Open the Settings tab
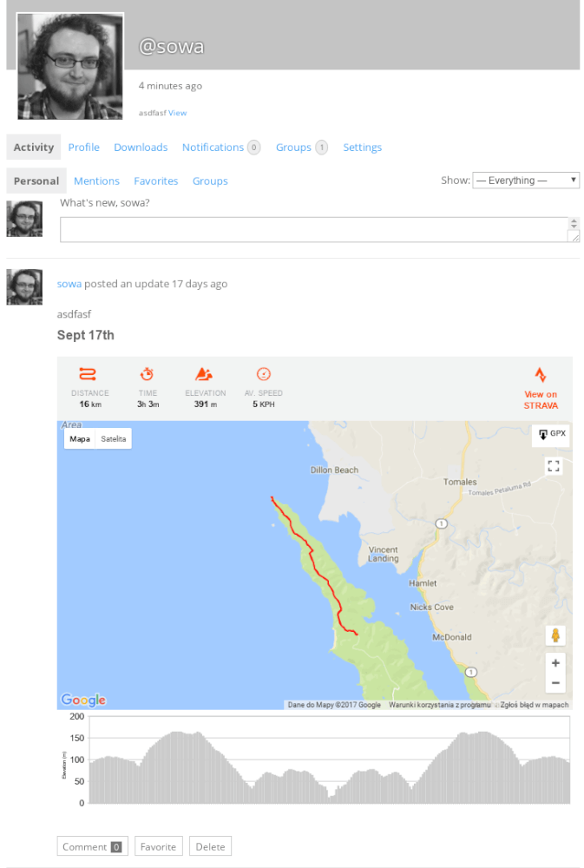This screenshot has height=868, width=584. coord(362,148)
